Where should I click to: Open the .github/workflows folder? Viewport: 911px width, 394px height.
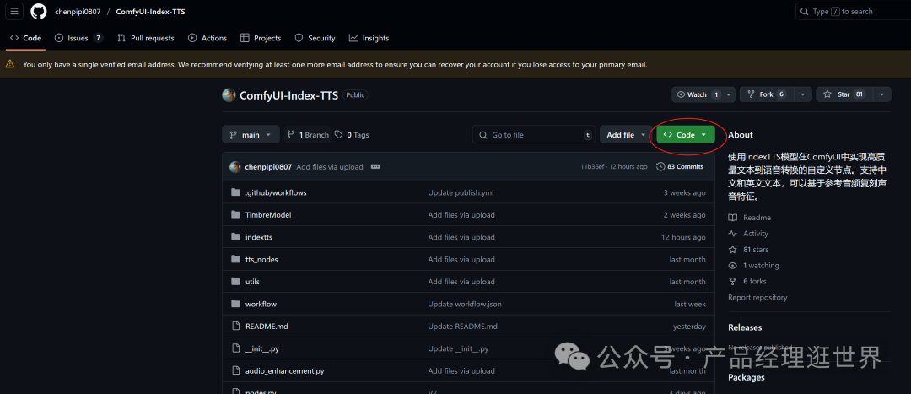coord(276,192)
